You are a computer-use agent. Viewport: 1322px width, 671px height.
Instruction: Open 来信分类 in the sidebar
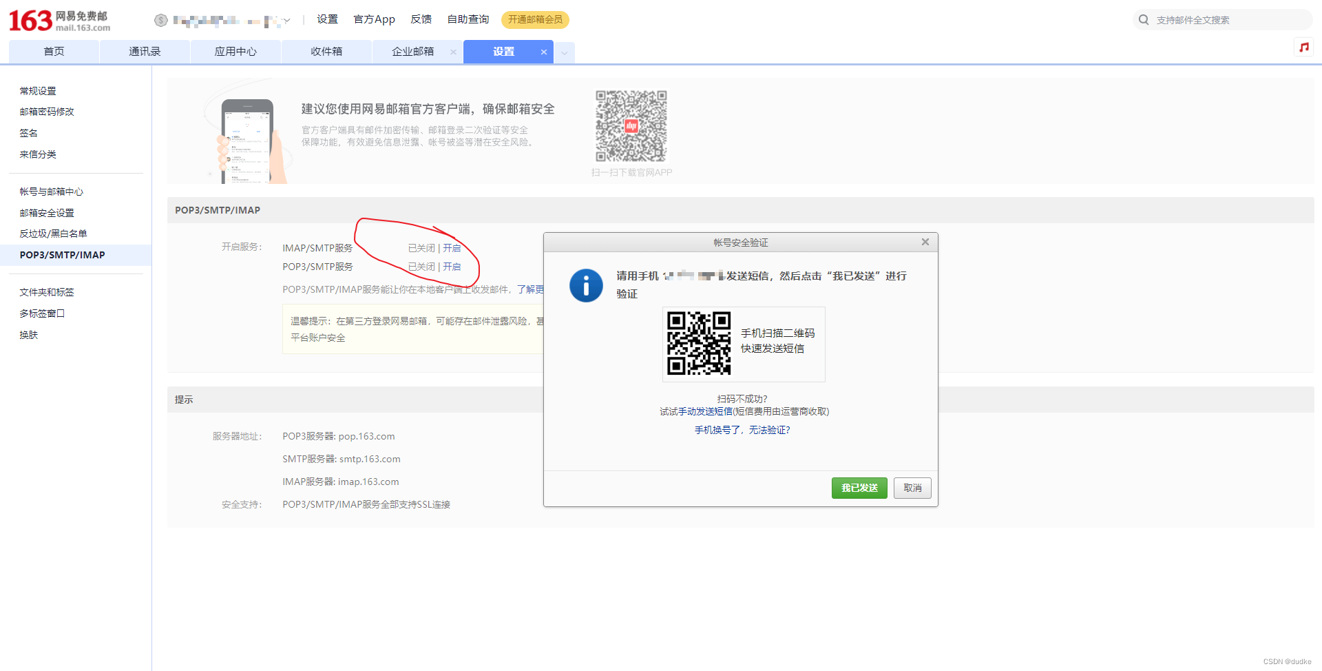coord(38,154)
